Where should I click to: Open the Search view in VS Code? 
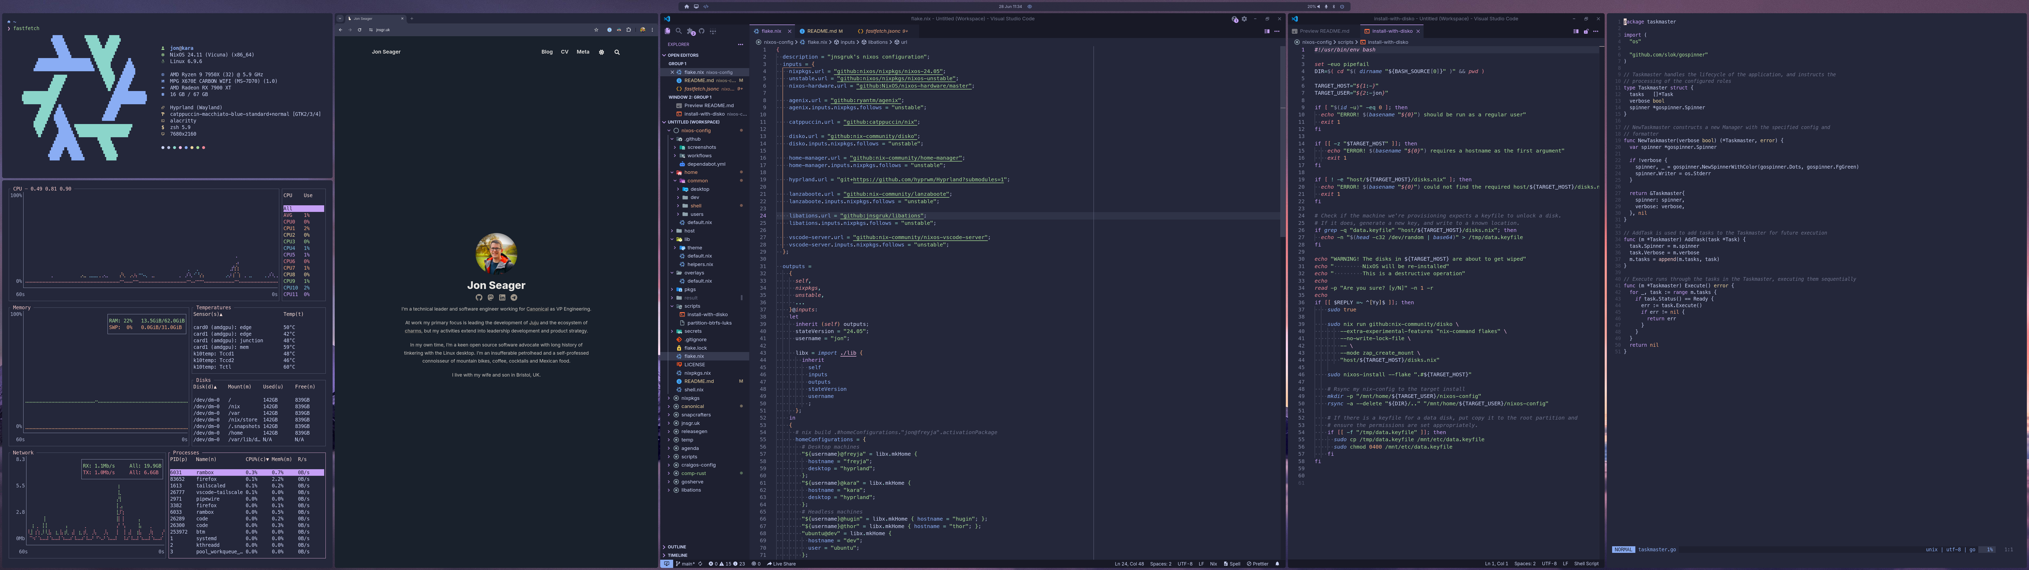coord(678,31)
